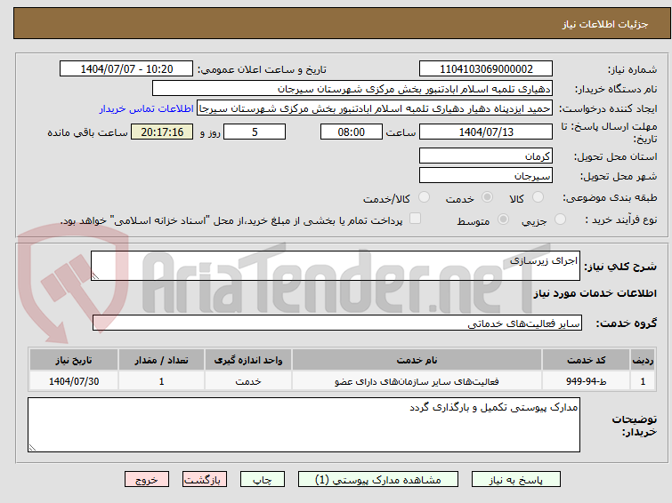Click the شماره نیاز number field
The image size is (672, 503).
(486, 69)
